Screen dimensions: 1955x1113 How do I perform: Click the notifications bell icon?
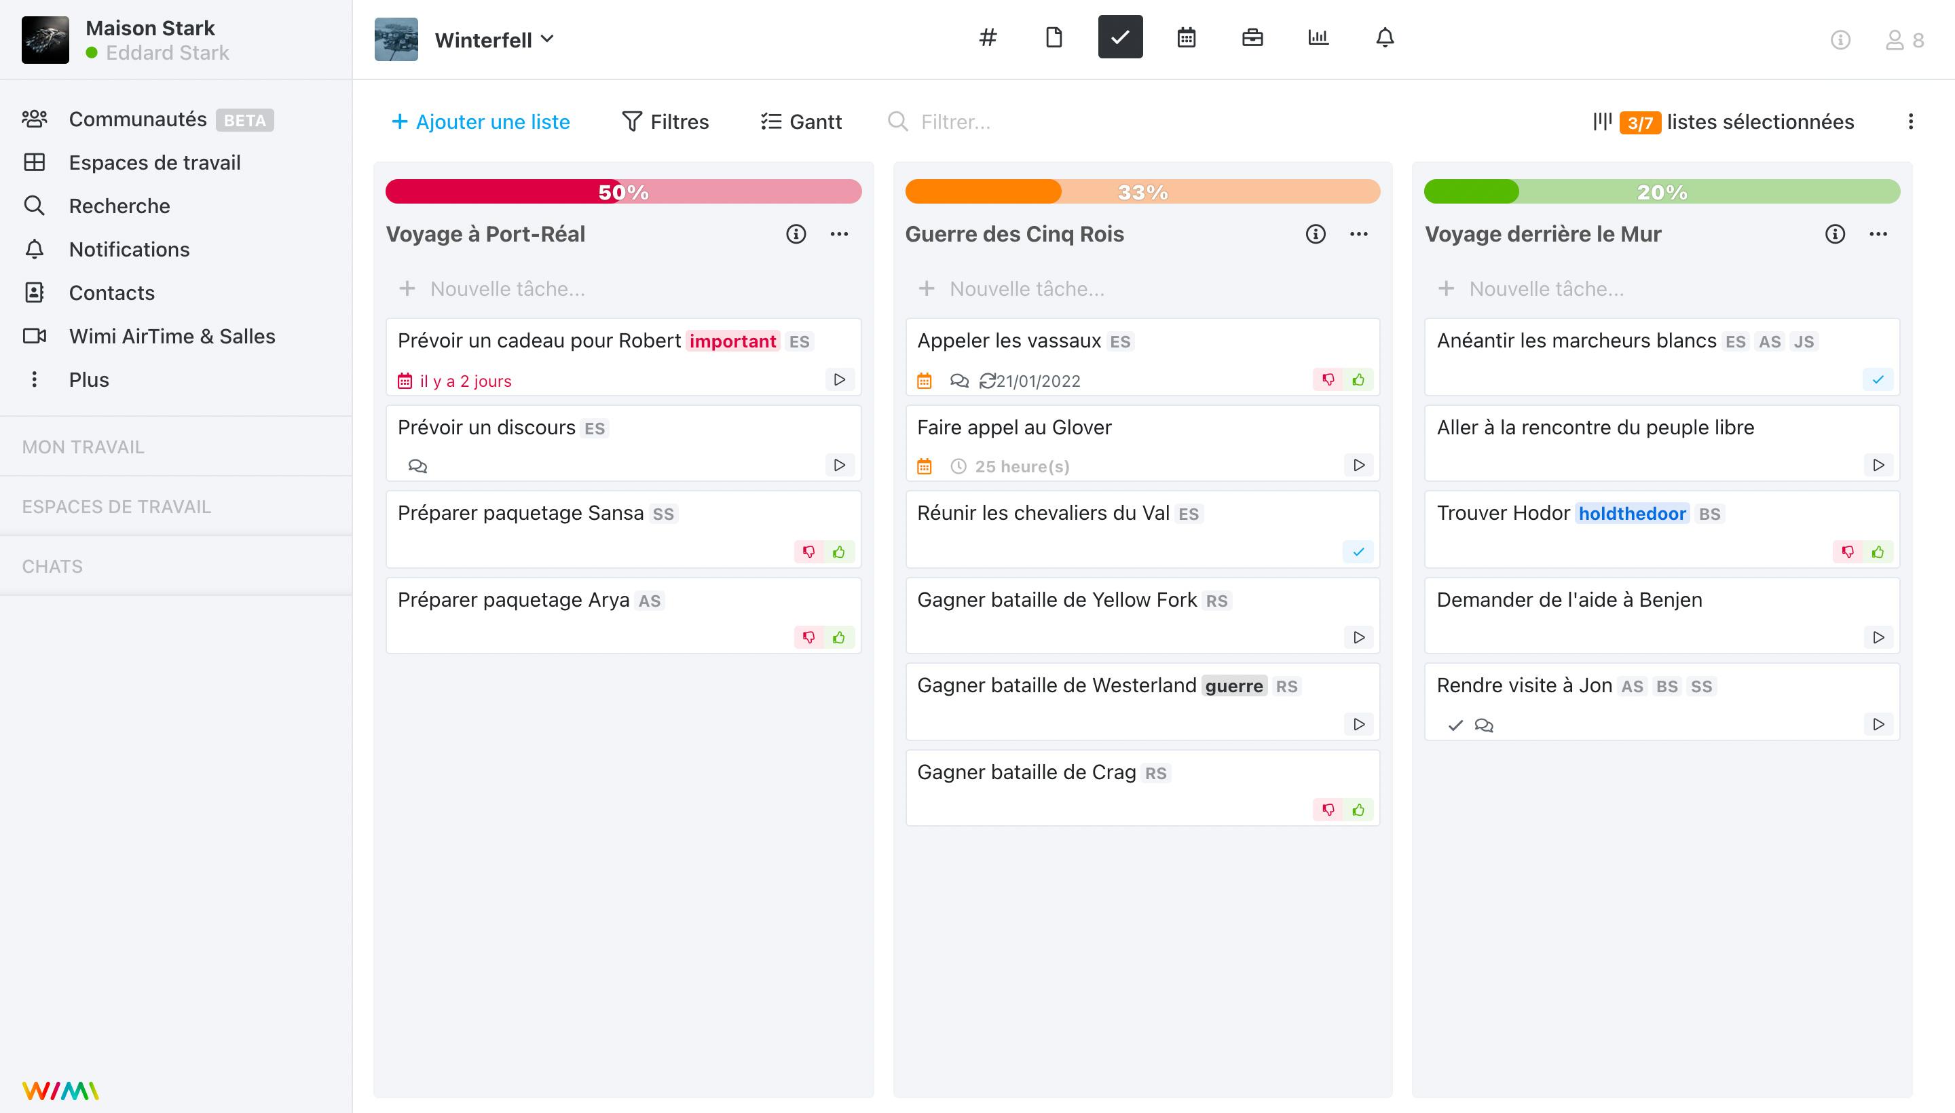click(x=1384, y=37)
